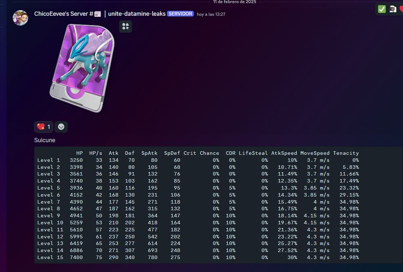Click the Tenacity value 5.83%
This screenshot has width=403, height=272.
[351, 167]
